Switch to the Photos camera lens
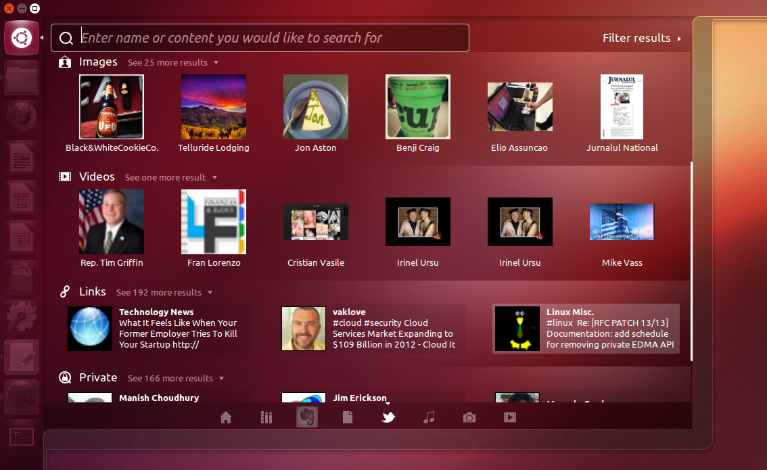This screenshot has height=470, width=767. [469, 417]
